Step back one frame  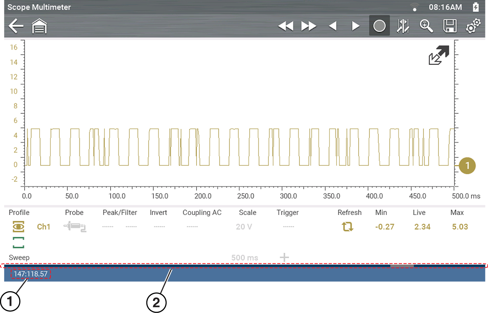tap(333, 26)
